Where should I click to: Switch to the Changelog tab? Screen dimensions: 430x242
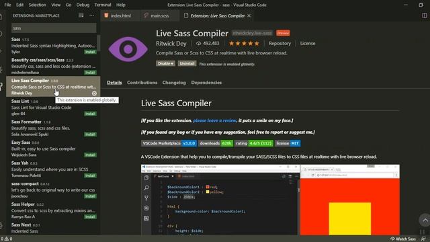174,83
